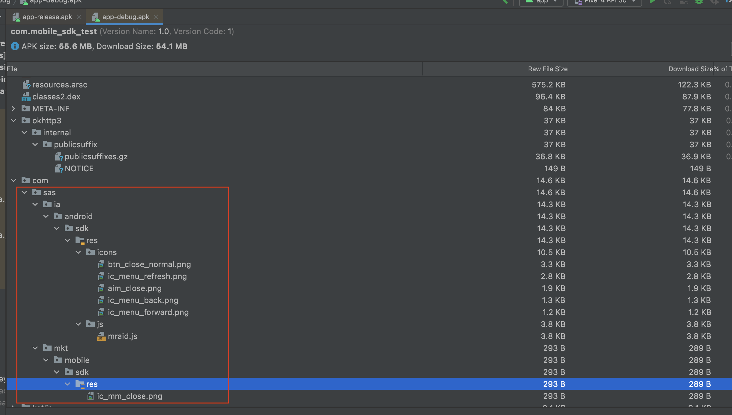Select the NOTICE file row

click(79, 168)
